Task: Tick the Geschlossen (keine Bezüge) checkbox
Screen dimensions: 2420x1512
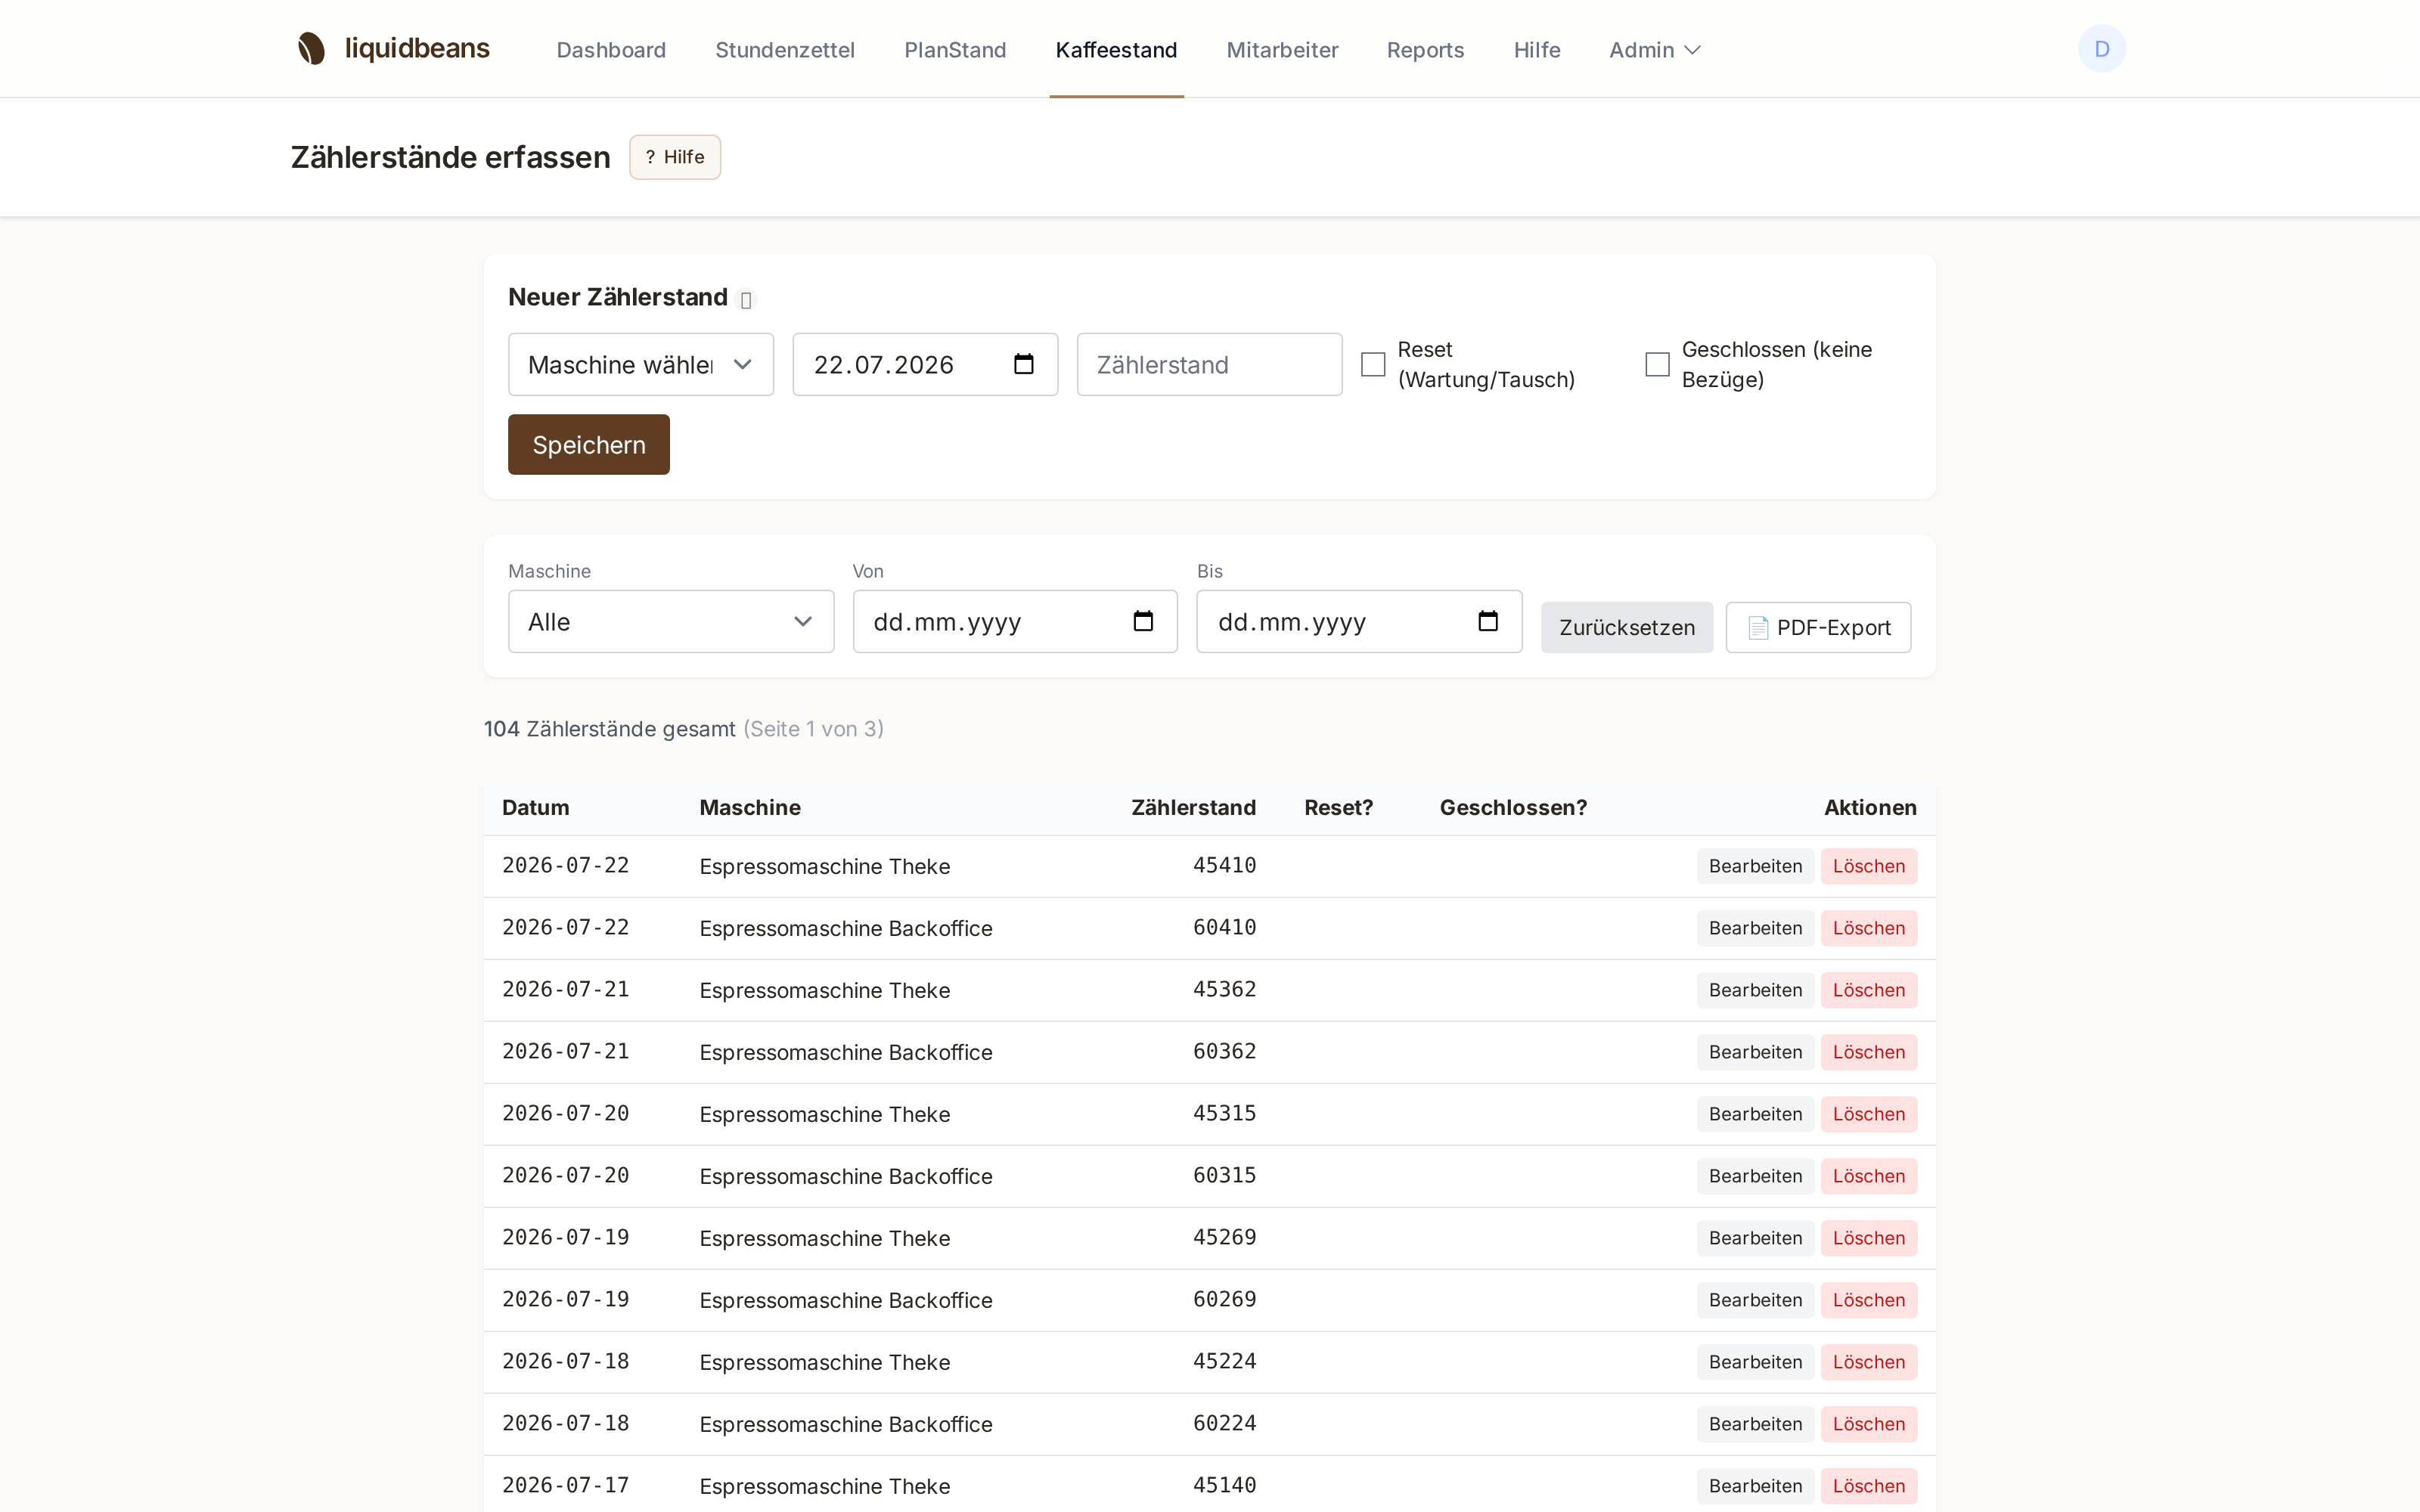Action: [x=1657, y=364]
